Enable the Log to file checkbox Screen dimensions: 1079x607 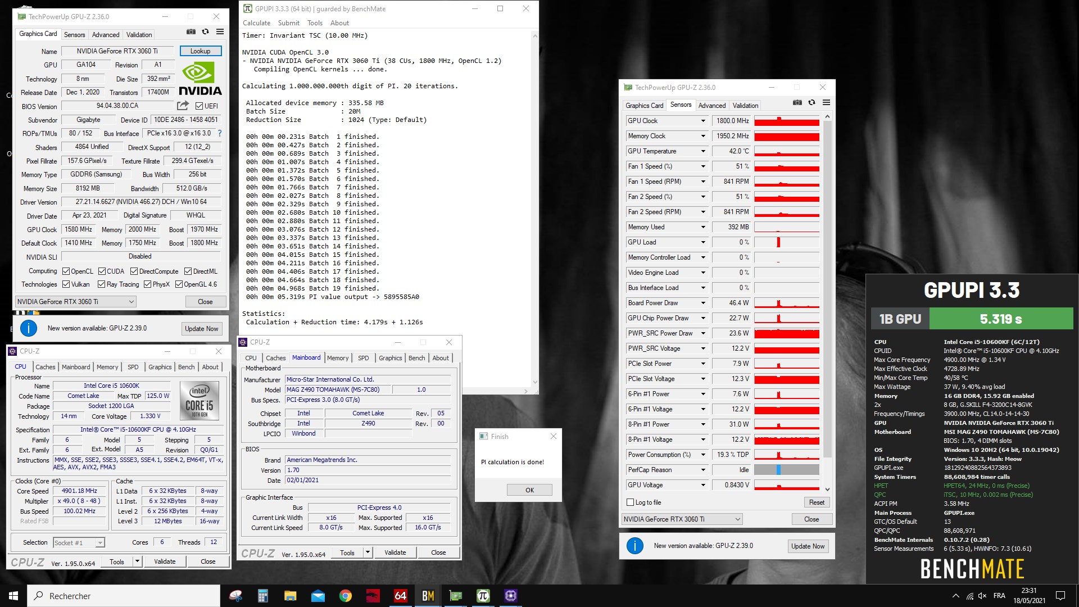[x=631, y=502]
